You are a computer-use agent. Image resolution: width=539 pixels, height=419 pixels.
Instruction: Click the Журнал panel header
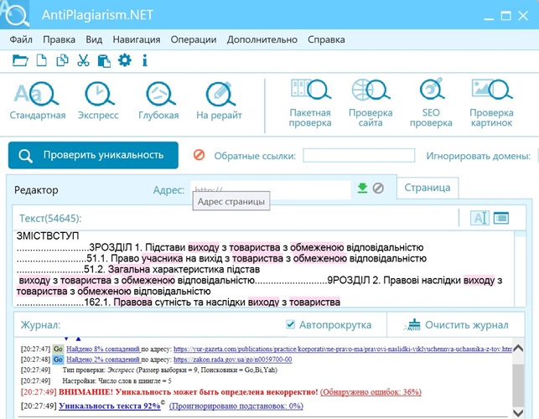pos(40,325)
